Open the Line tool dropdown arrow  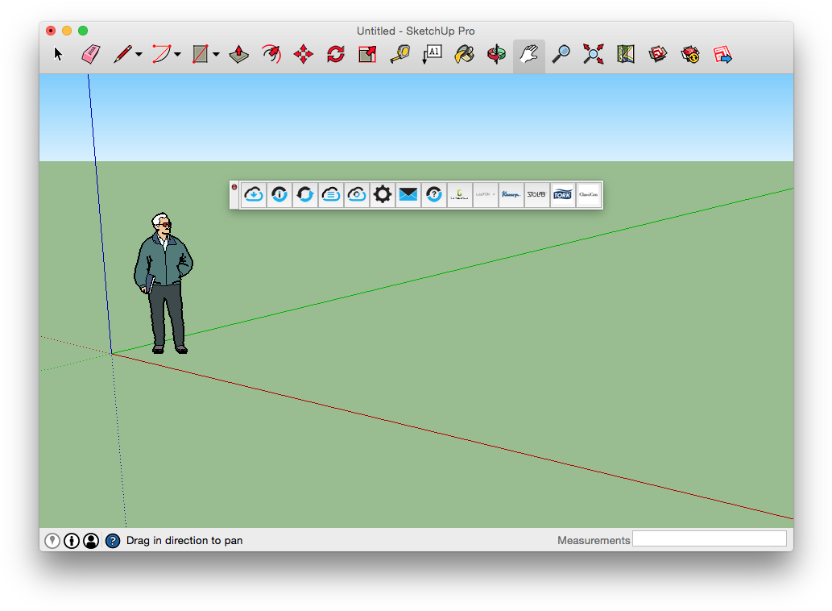tap(137, 55)
